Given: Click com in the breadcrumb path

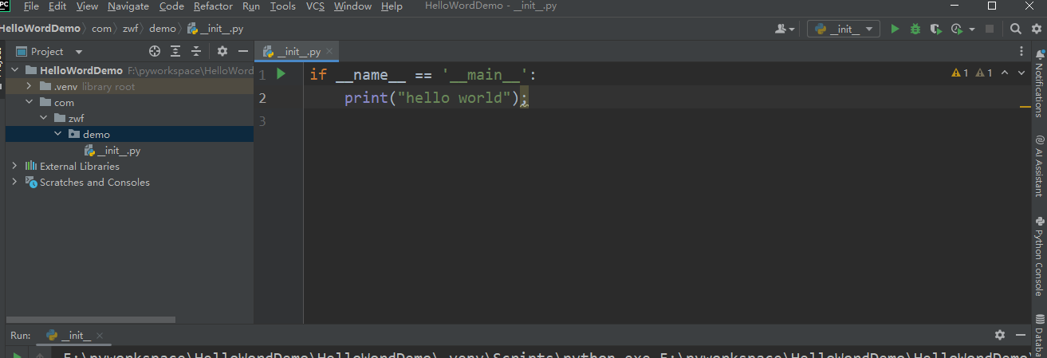Looking at the screenshot, I should click(101, 29).
